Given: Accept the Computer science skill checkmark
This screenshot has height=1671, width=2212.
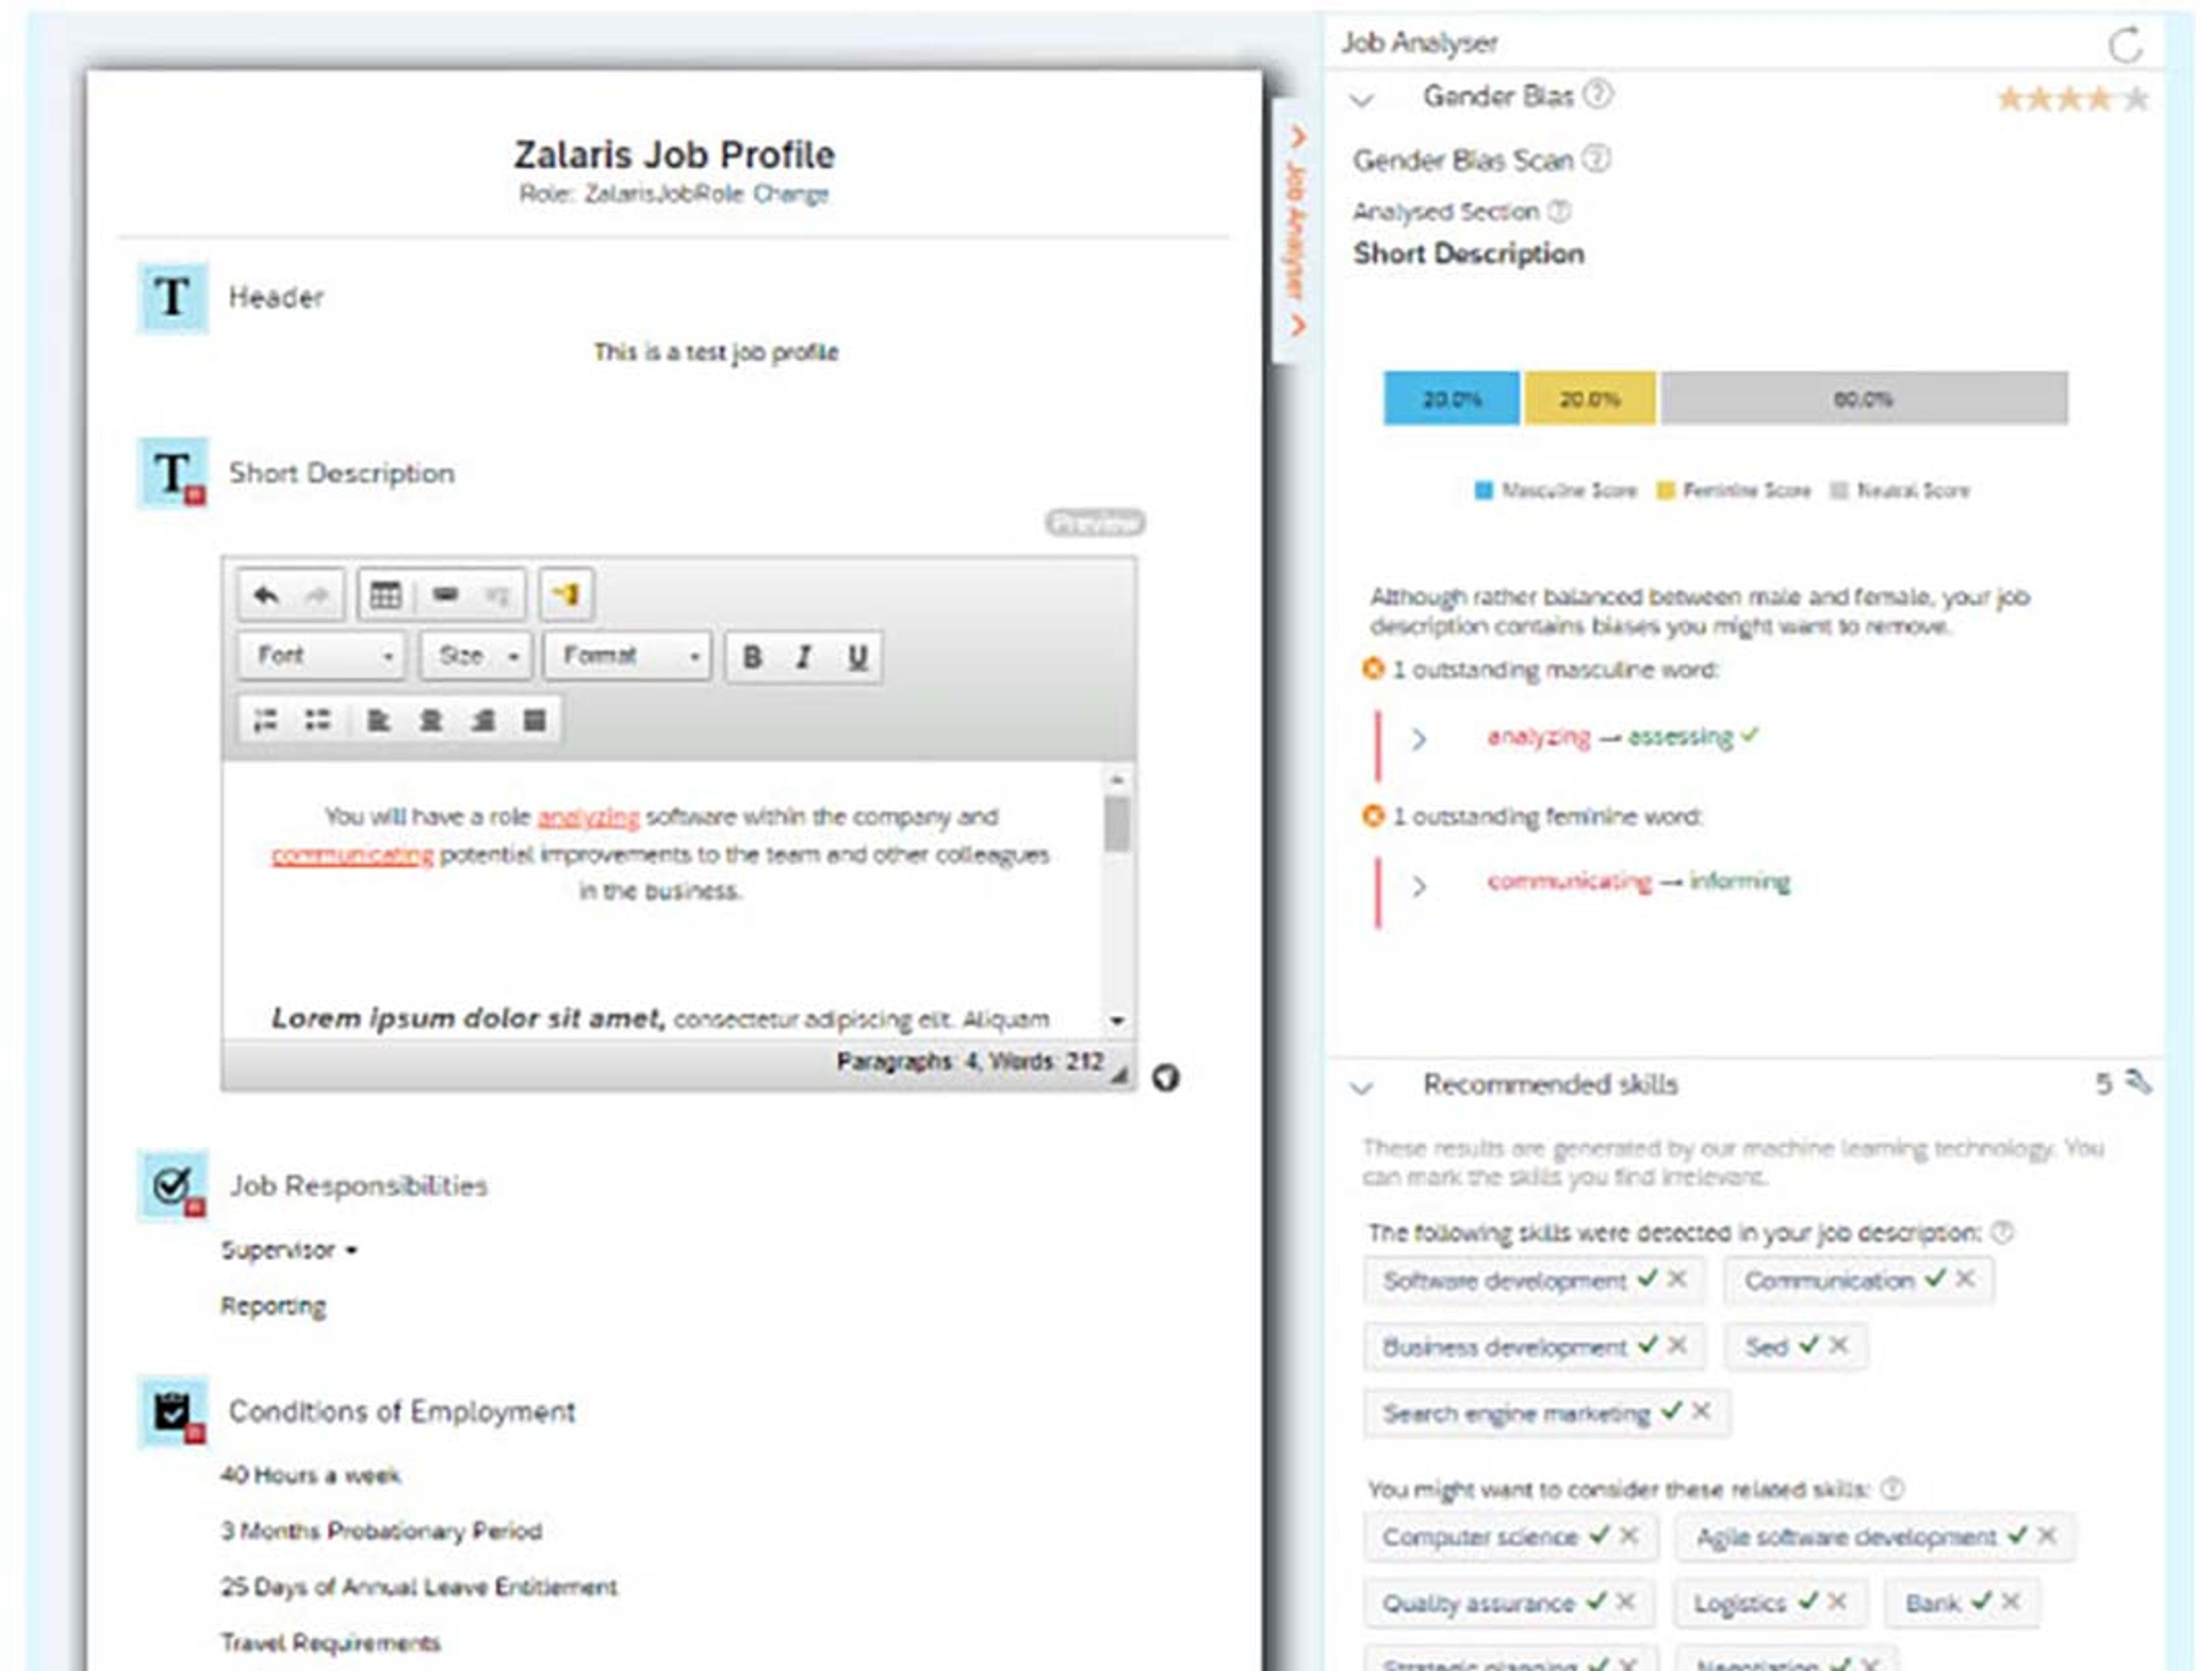Looking at the screenshot, I should [x=1599, y=1534].
